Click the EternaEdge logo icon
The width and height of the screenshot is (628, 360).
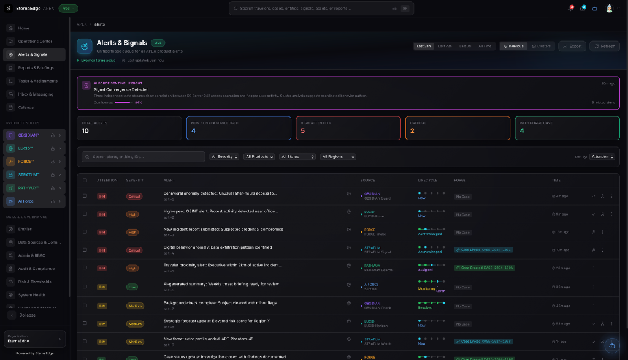8,9
